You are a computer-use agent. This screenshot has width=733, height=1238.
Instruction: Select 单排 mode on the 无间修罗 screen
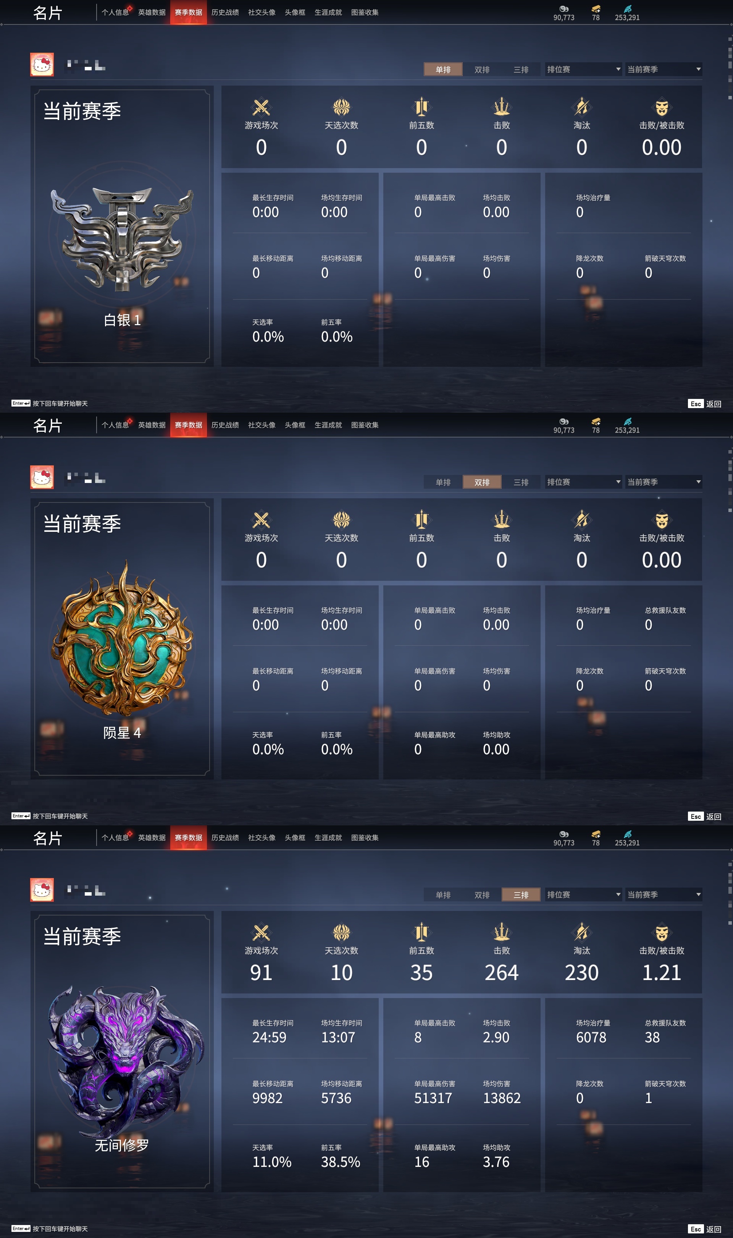pos(443,895)
